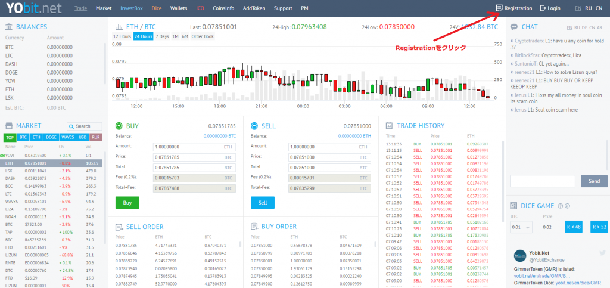
Task: Open CoinsInfo in the navigation bar
Action: click(x=223, y=8)
